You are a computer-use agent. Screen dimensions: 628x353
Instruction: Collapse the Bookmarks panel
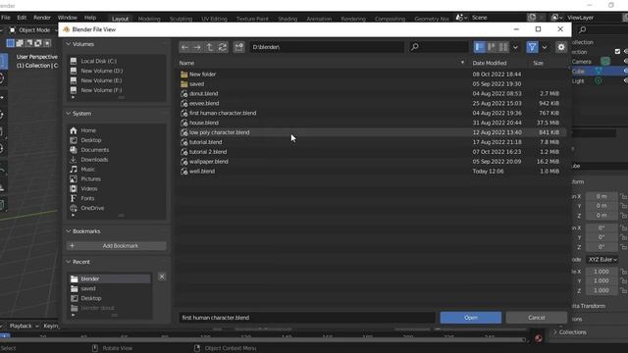coord(68,231)
